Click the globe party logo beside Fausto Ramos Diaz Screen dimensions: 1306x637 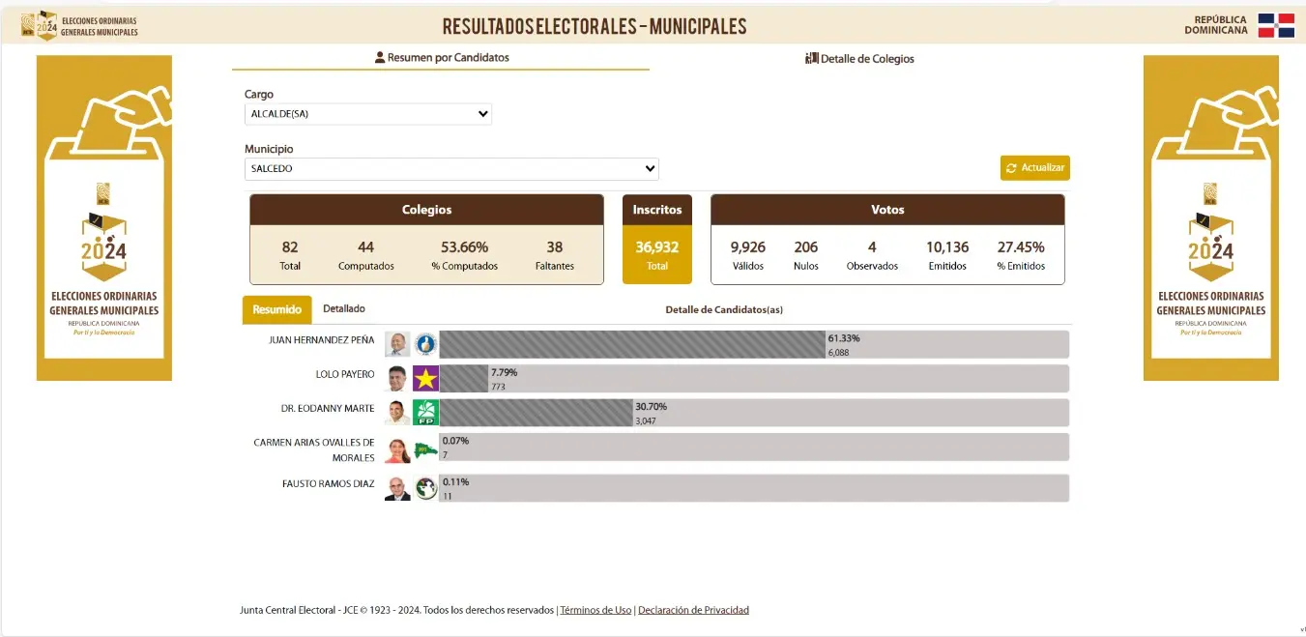tap(425, 488)
